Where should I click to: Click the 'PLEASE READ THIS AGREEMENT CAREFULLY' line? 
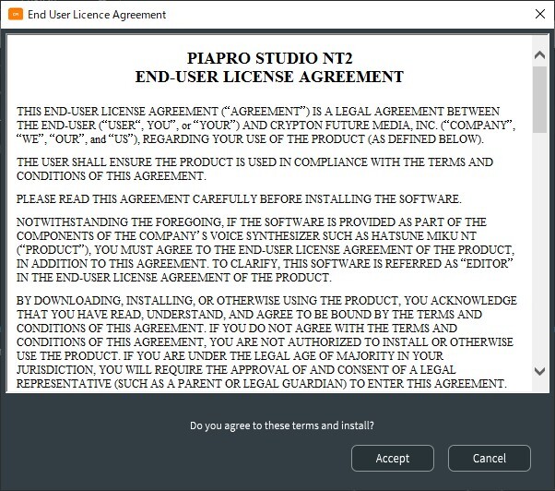[239, 198]
